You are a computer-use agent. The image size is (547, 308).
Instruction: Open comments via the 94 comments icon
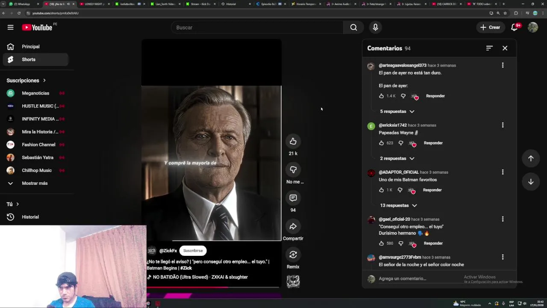[x=293, y=198]
